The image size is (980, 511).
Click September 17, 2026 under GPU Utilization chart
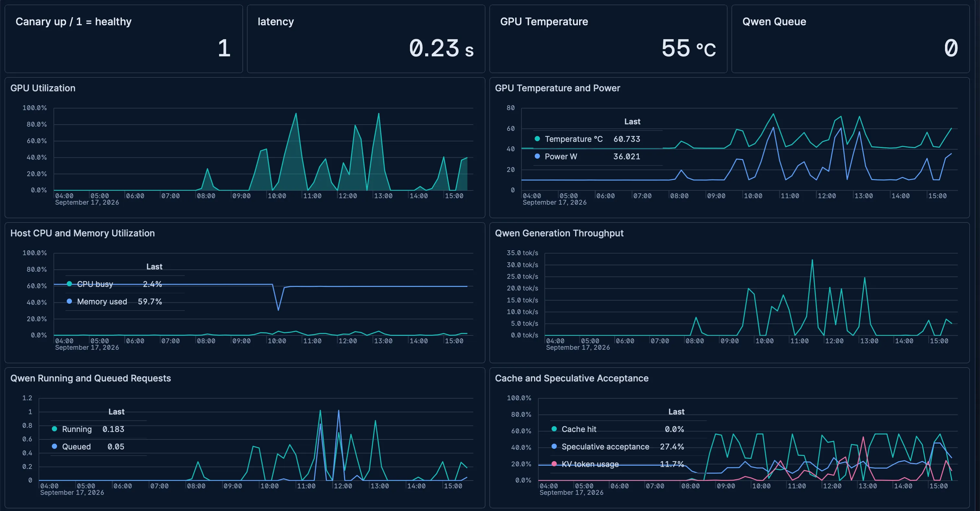(x=87, y=203)
